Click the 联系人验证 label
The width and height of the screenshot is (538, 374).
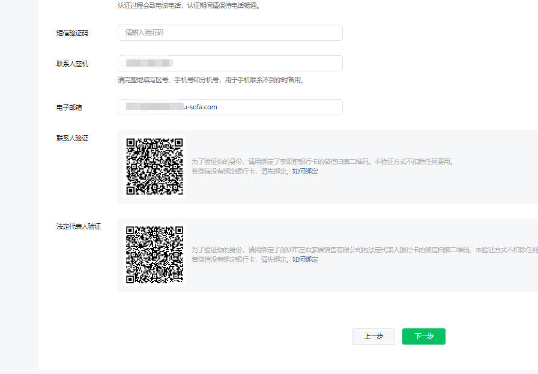(73, 138)
